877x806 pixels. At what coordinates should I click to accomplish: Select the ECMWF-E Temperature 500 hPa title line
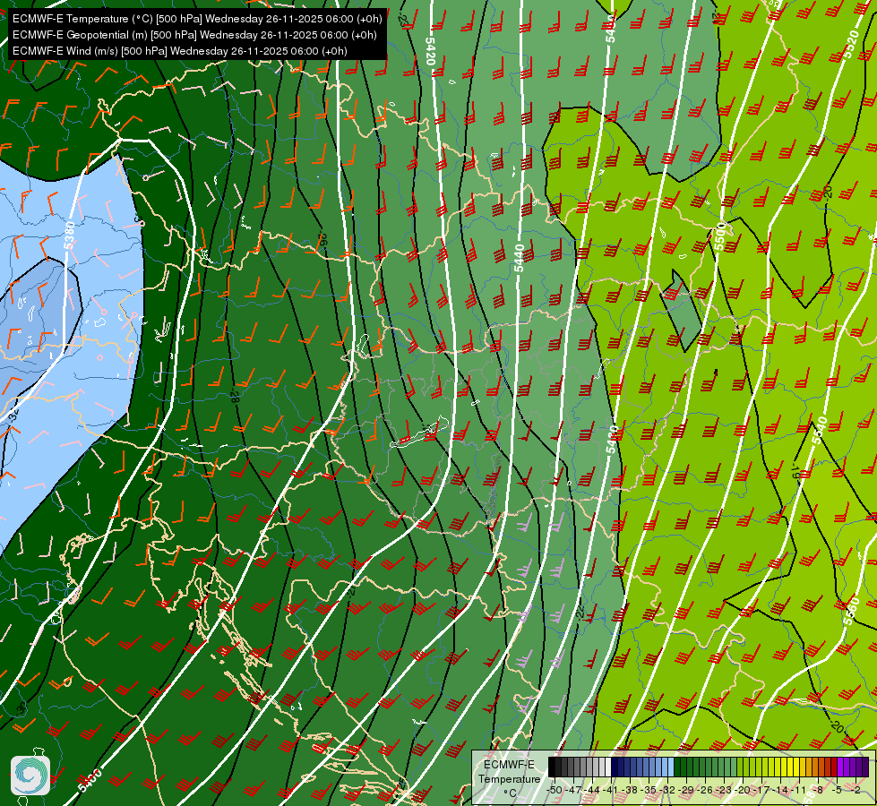tap(197, 19)
